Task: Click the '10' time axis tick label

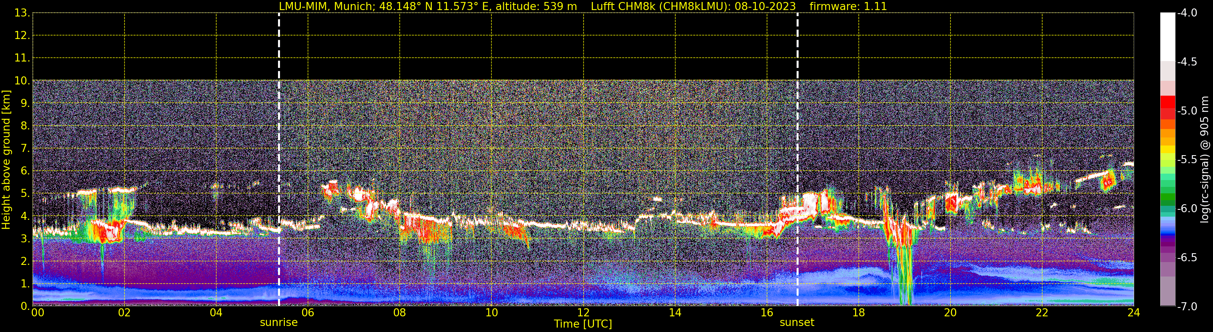Action: 492,313
